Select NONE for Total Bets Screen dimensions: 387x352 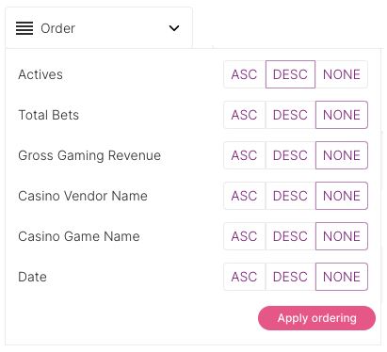(x=342, y=115)
